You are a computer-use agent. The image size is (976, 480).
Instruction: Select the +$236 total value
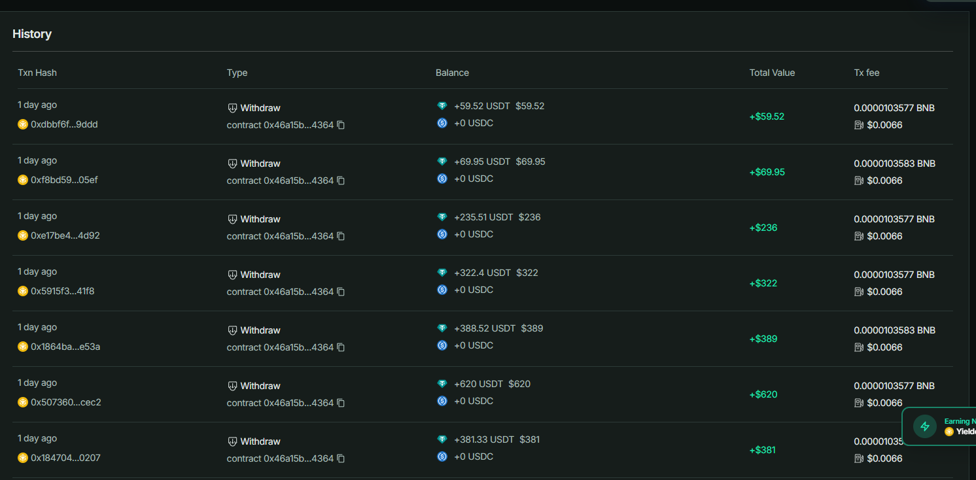[x=763, y=228]
